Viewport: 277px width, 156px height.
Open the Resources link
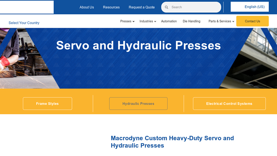tap(111, 7)
